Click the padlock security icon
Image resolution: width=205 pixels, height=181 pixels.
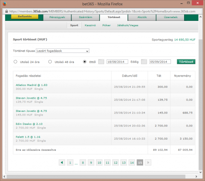7,11
